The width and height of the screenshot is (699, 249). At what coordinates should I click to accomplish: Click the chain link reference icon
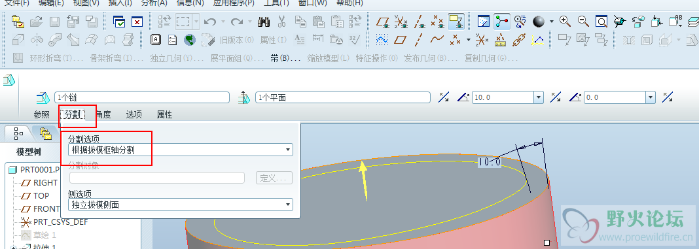(x=520, y=40)
